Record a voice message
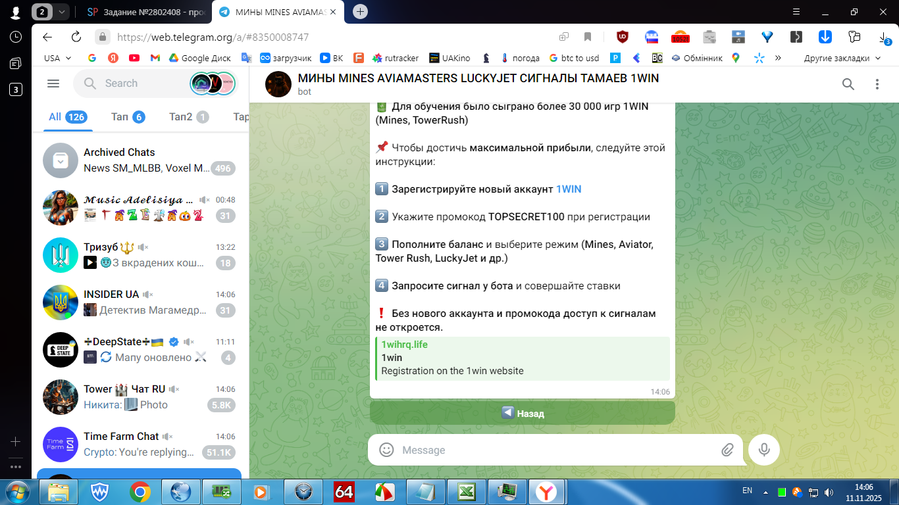Viewport: 899px width, 505px height. tap(764, 450)
